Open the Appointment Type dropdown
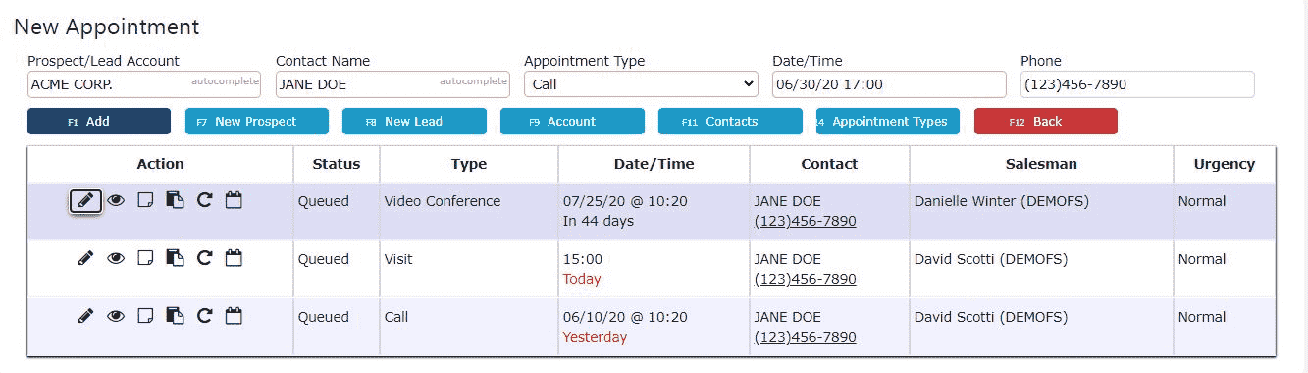This screenshot has height=373, width=1308. [641, 84]
